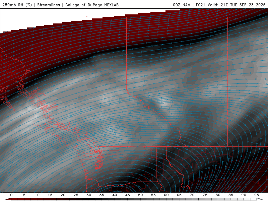Click the "College of DuPage NEXLAB" text

tap(92, 5)
